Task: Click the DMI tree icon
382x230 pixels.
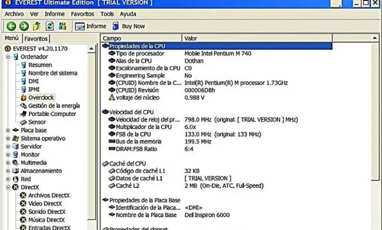Action: [x=24, y=81]
